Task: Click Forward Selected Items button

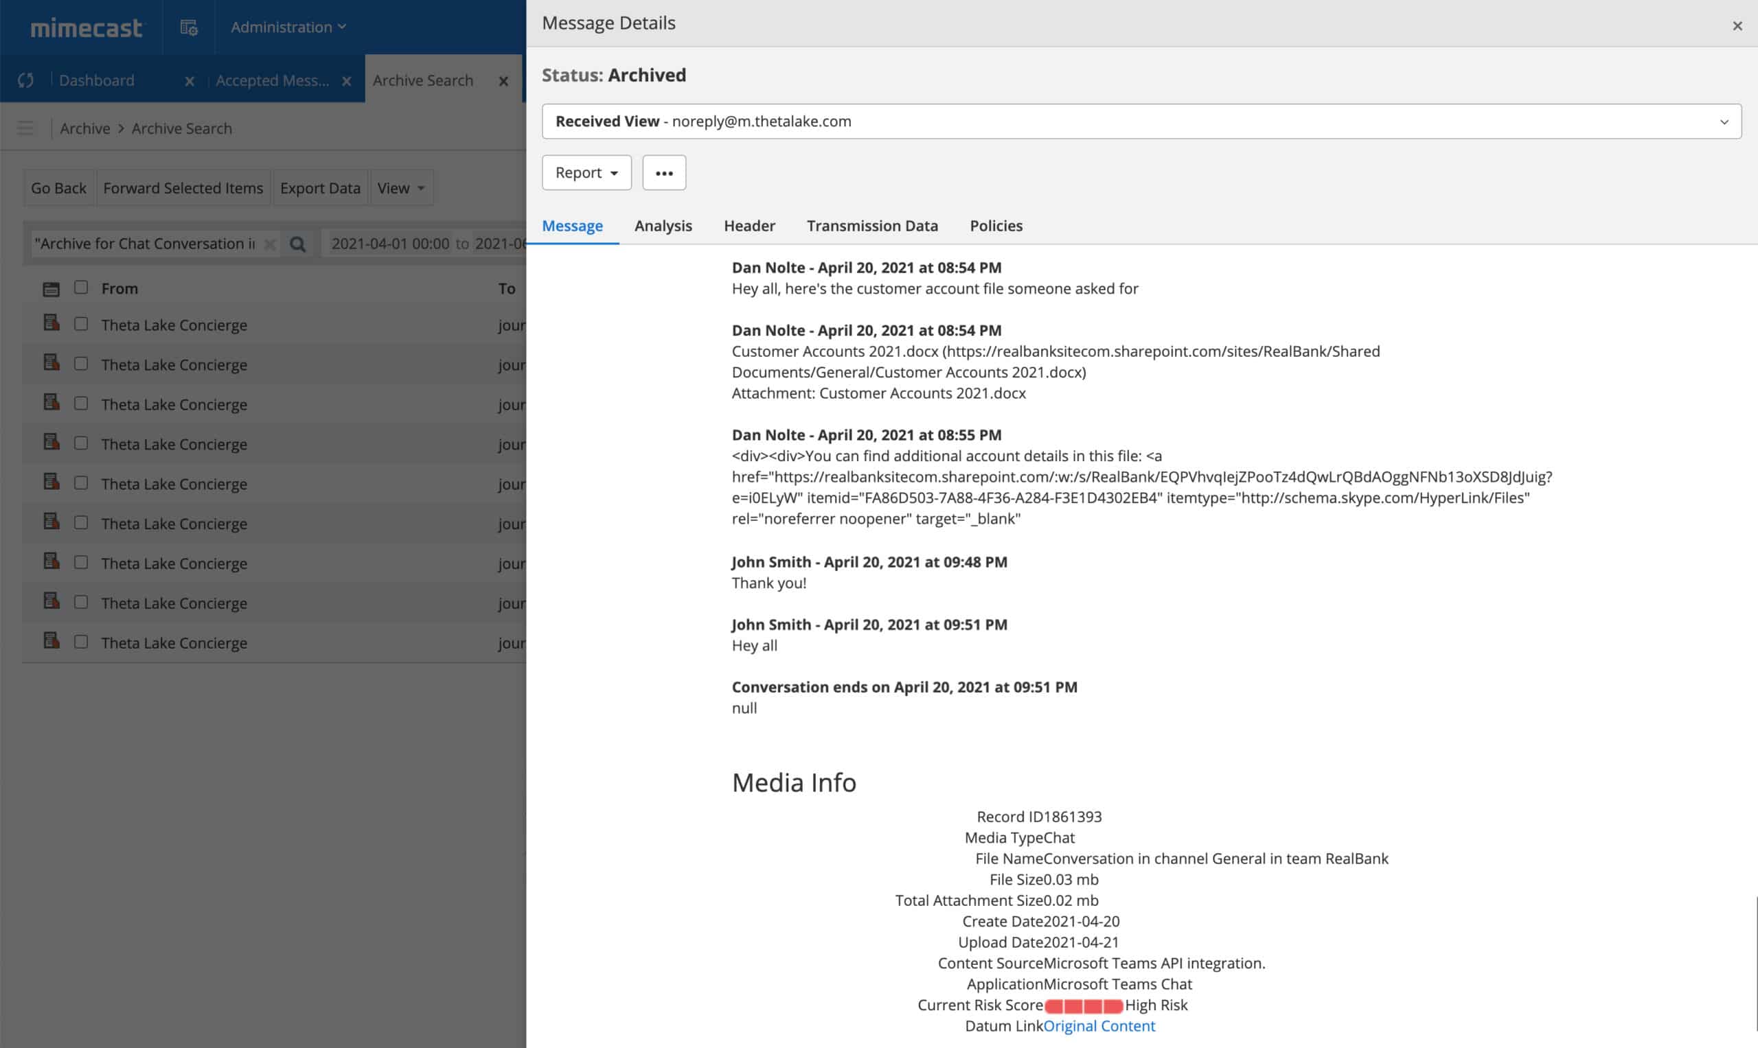Action: point(183,188)
